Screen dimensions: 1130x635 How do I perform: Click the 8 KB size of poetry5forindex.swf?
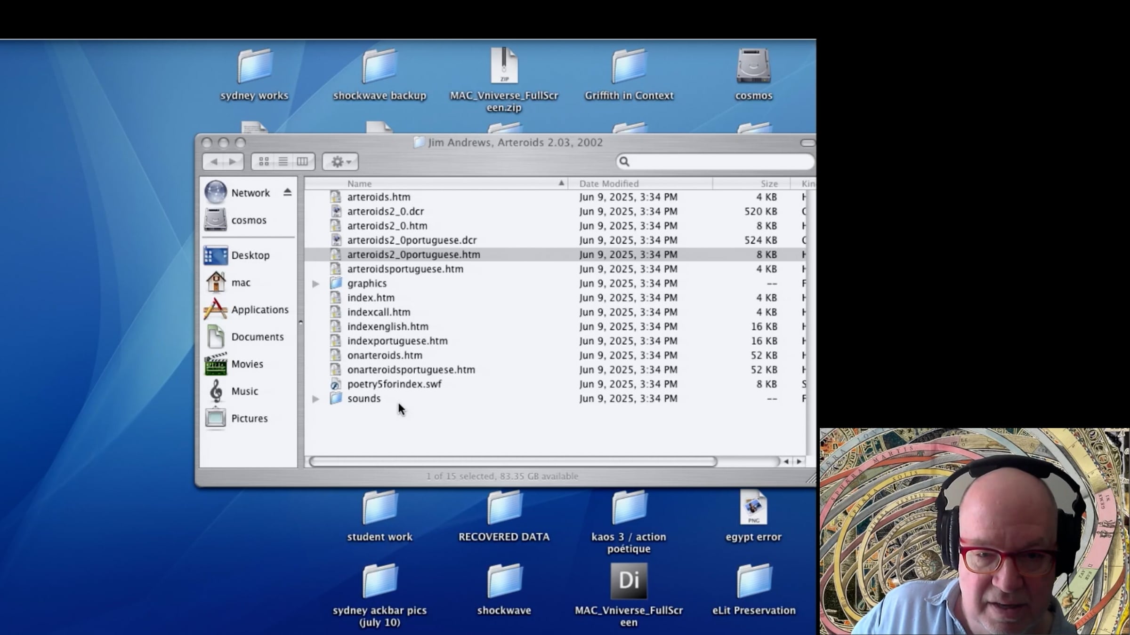(767, 384)
